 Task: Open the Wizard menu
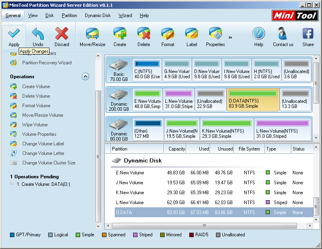pos(125,15)
